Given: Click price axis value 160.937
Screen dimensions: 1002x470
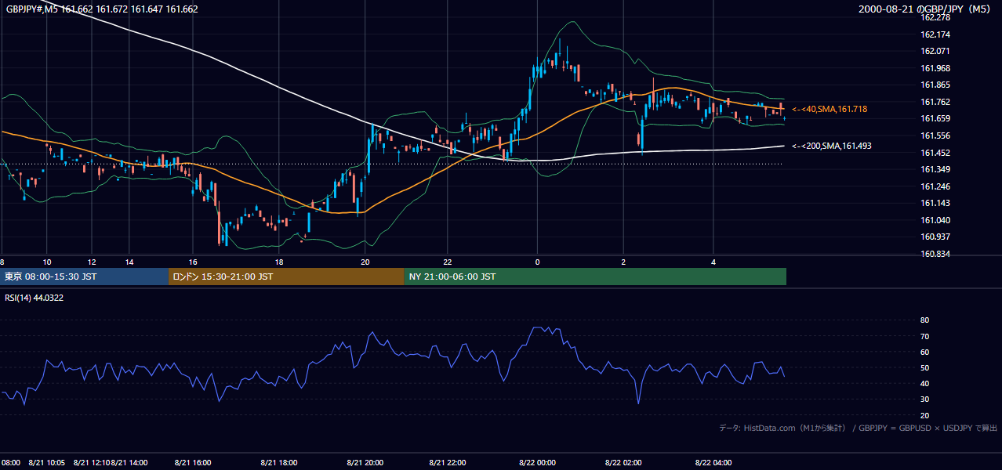Looking at the screenshot, I should point(935,237).
